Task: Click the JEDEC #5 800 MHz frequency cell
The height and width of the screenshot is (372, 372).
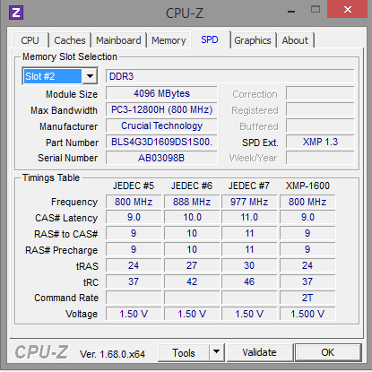Action: pos(134,202)
